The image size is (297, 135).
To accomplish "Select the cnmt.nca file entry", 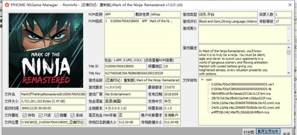I will [245, 103].
